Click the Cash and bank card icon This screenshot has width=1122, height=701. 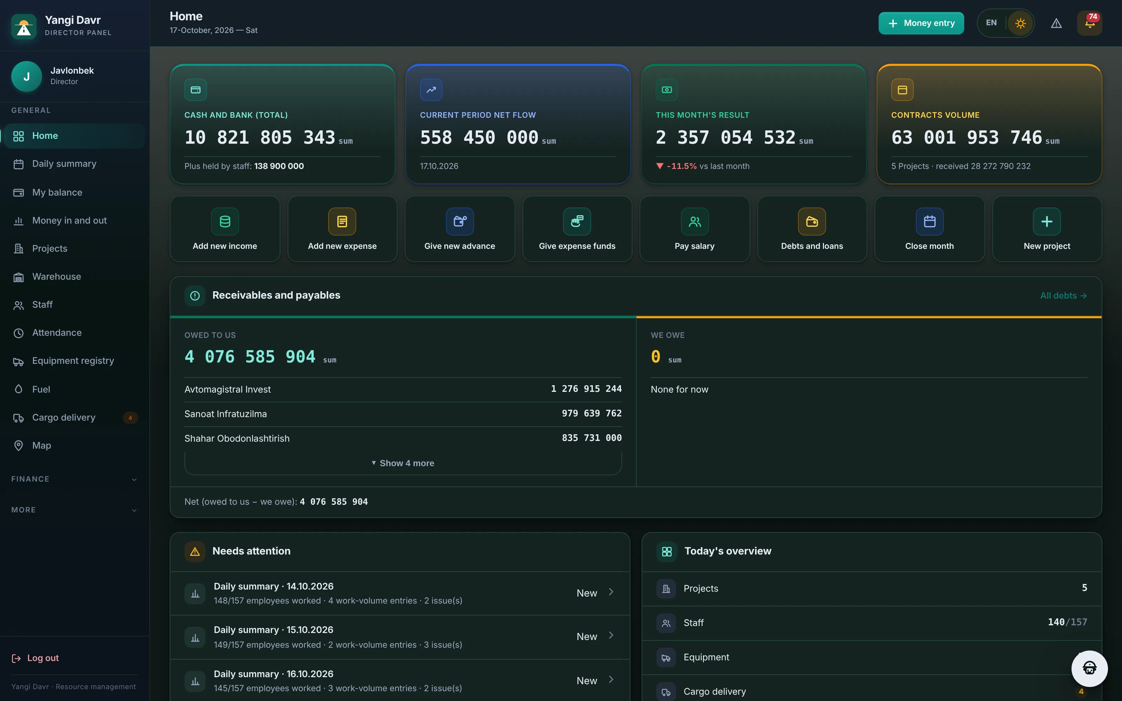[x=196, y=90]
